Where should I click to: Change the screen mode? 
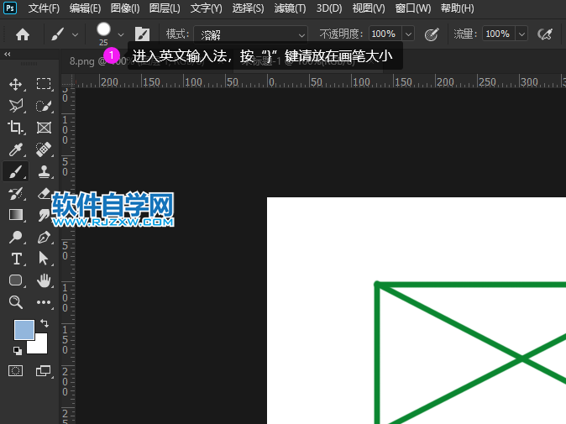coord(44,370)
